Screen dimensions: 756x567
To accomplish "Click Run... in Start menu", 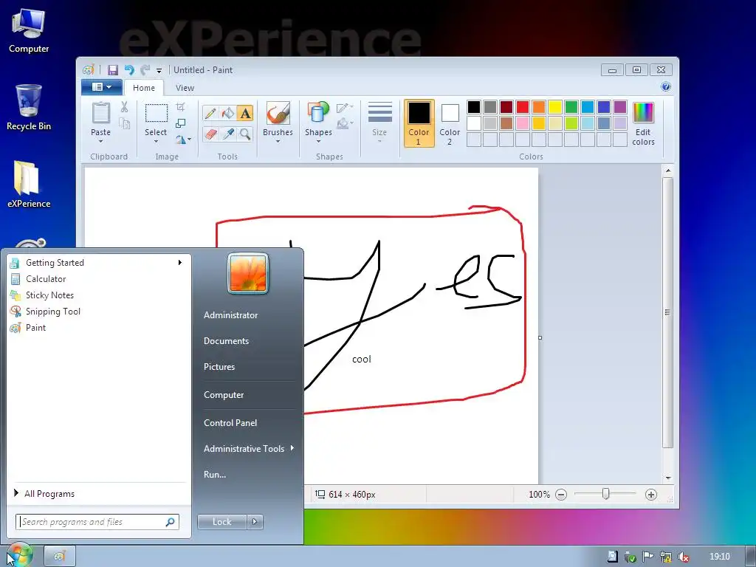I will (x=215, y=475).
